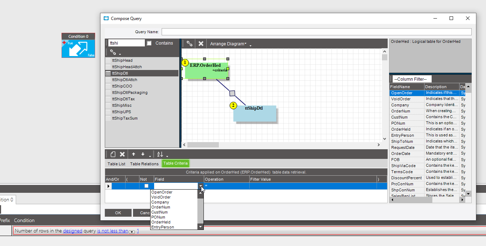Click the table search box containing 'ttshi'
Screen dimensions: 486x246
tap(126, 43)
